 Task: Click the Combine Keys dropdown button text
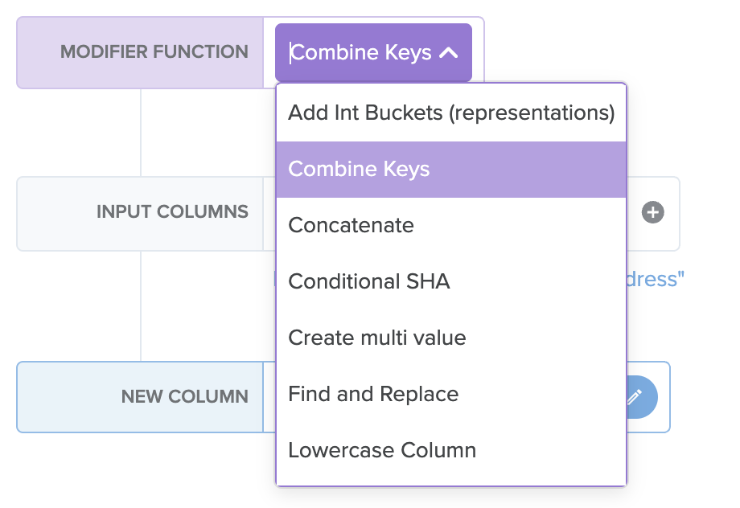coord(361,53)
